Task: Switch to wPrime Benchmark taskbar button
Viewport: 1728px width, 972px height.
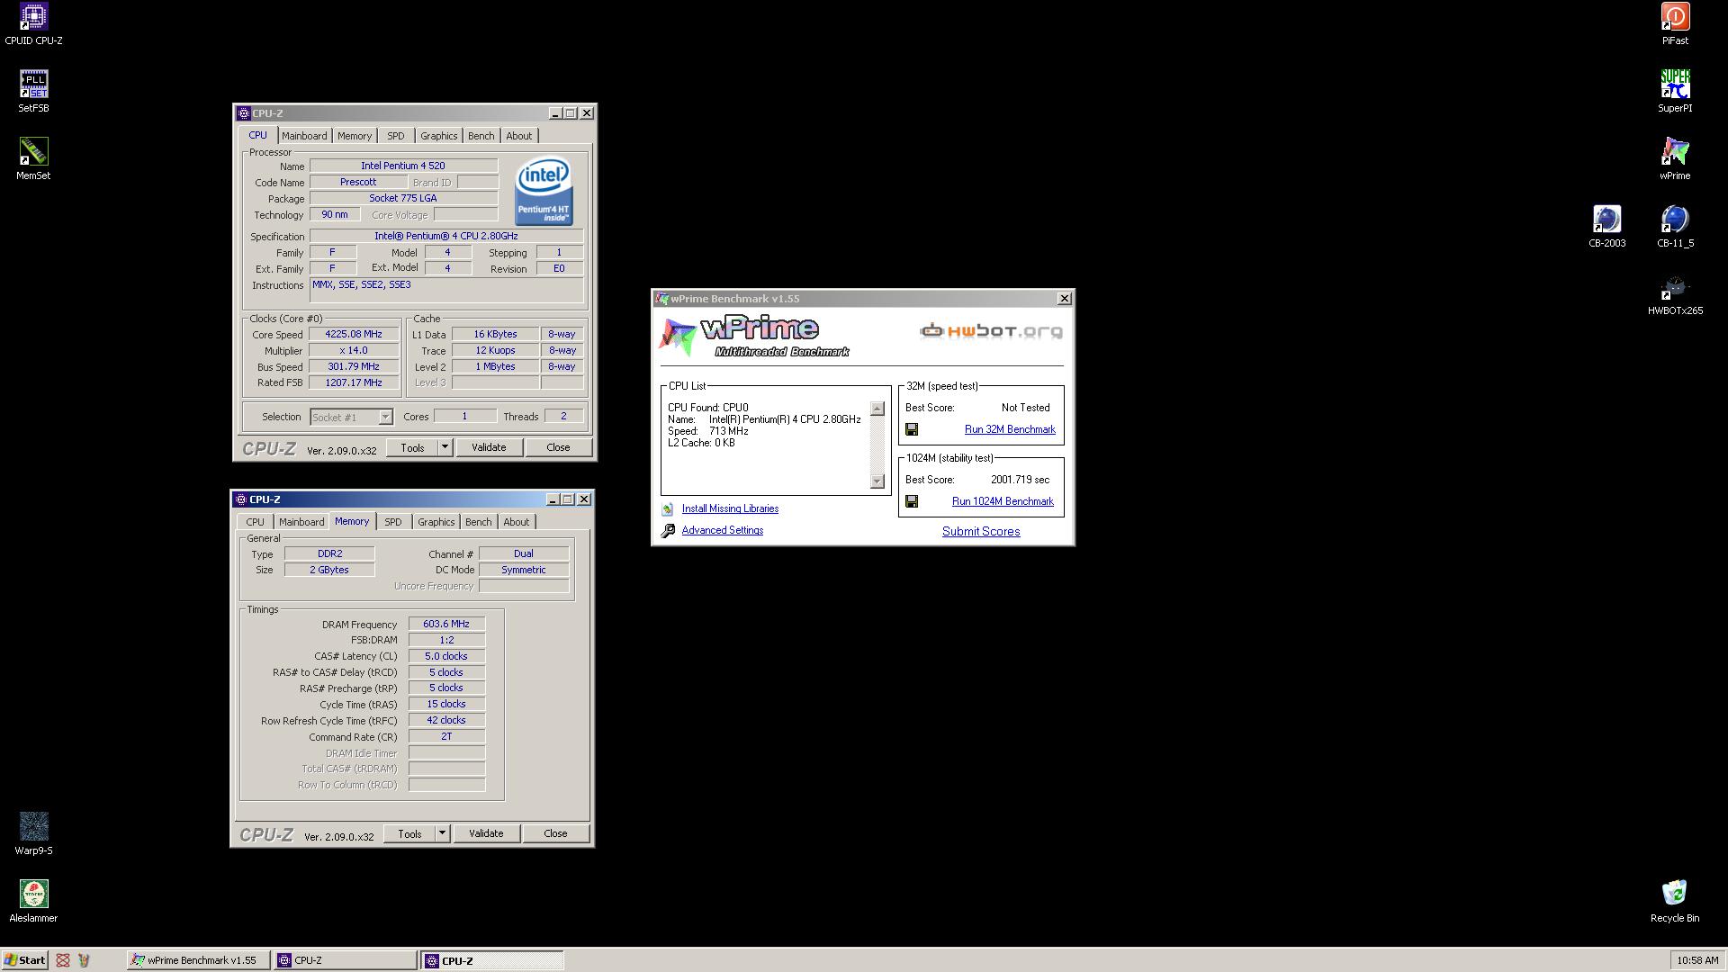Action: click(198, 960)
